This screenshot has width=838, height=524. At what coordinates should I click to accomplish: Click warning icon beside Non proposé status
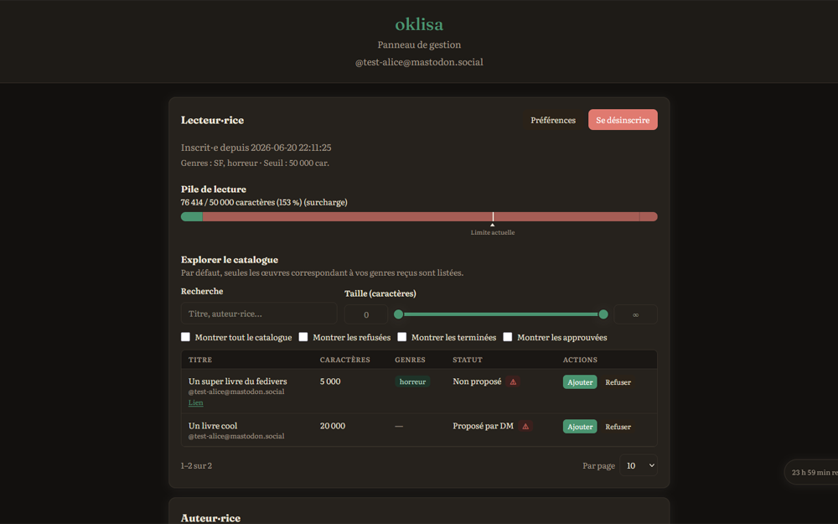point(513,381)
